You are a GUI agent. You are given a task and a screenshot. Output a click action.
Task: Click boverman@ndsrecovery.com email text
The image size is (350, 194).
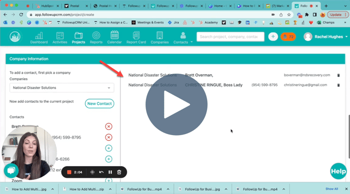pos(307,75)
